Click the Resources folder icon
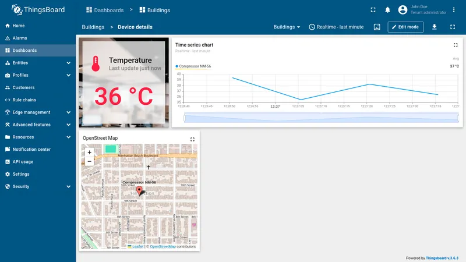466x262 pixels. click(8, 137)
